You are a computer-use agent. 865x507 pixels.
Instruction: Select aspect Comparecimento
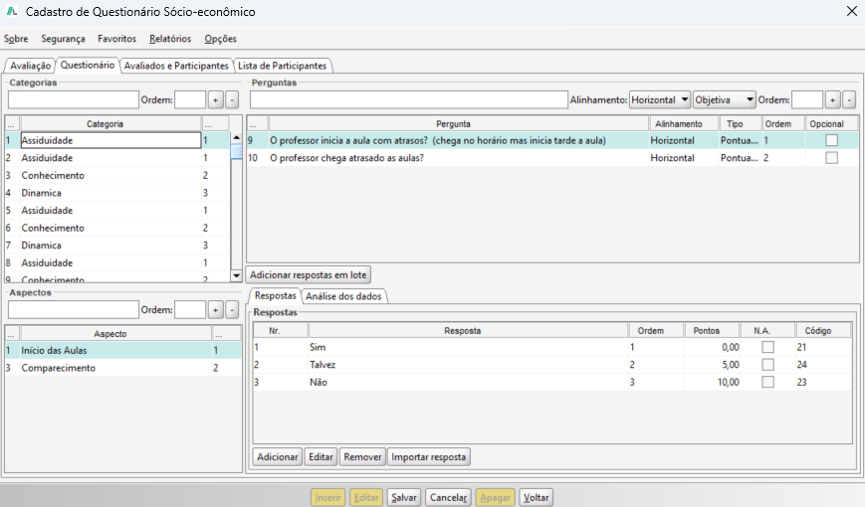123,368
